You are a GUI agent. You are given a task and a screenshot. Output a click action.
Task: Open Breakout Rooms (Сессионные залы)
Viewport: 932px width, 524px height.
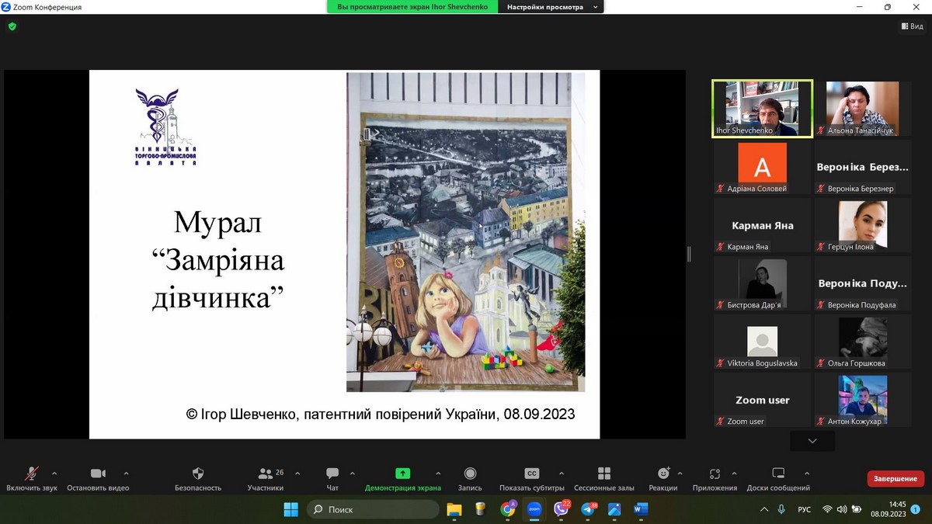point(603,474)
